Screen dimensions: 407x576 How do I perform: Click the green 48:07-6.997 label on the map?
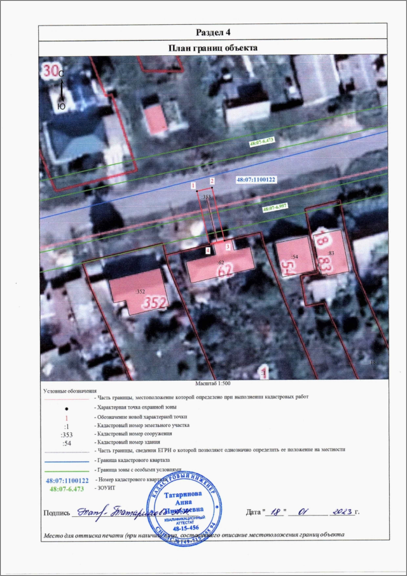point(275,207)
